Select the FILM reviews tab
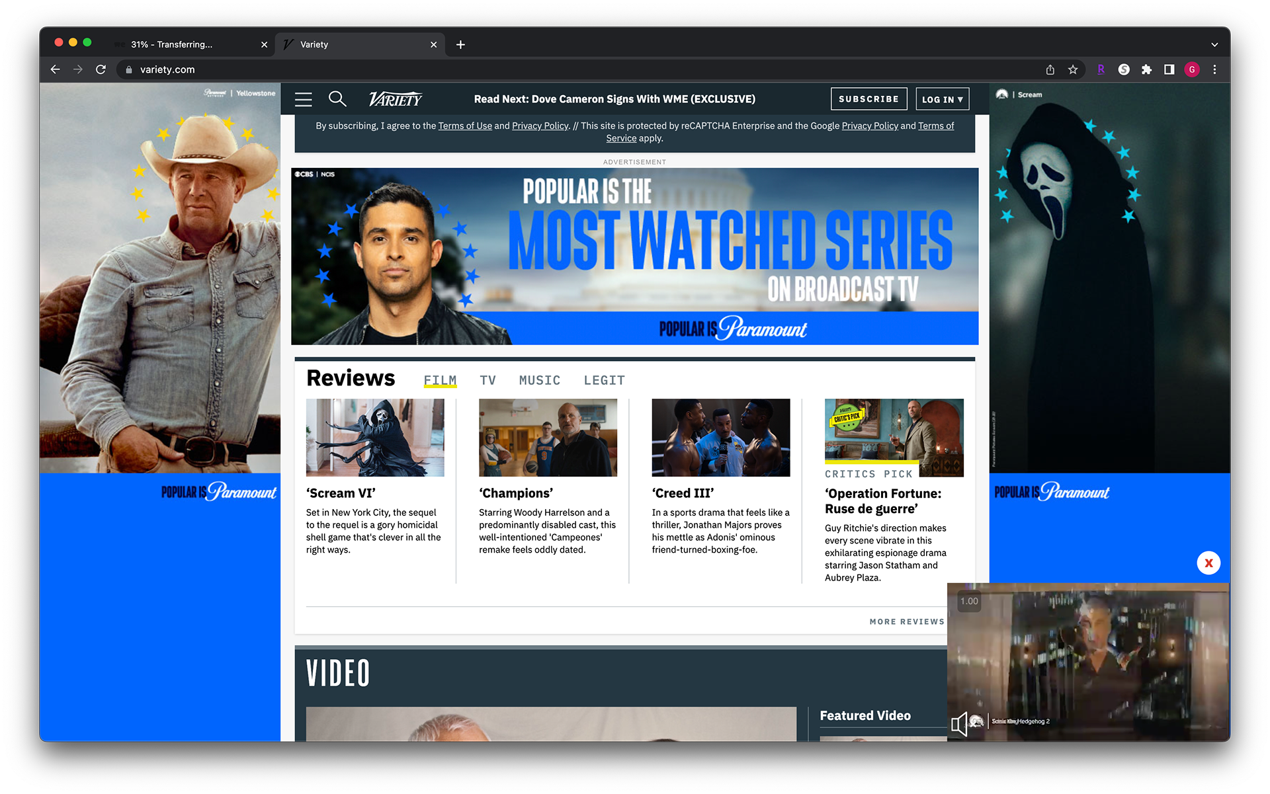The width and height of the screenshot is (1270, 794). [440, 380]
